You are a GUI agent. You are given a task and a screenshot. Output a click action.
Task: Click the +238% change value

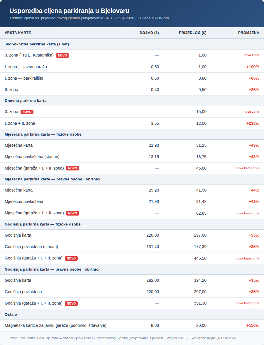[x=253, y=123]
